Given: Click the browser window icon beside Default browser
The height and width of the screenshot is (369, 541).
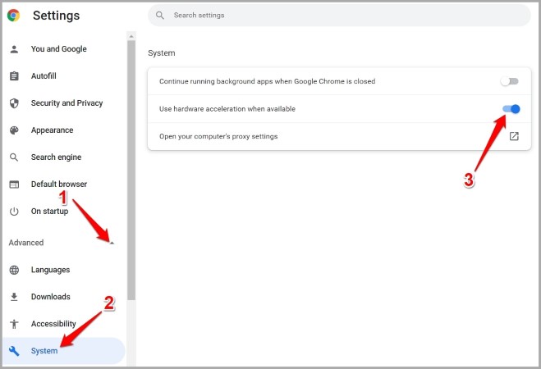Looking at the screenshot, I should (14, 184).
